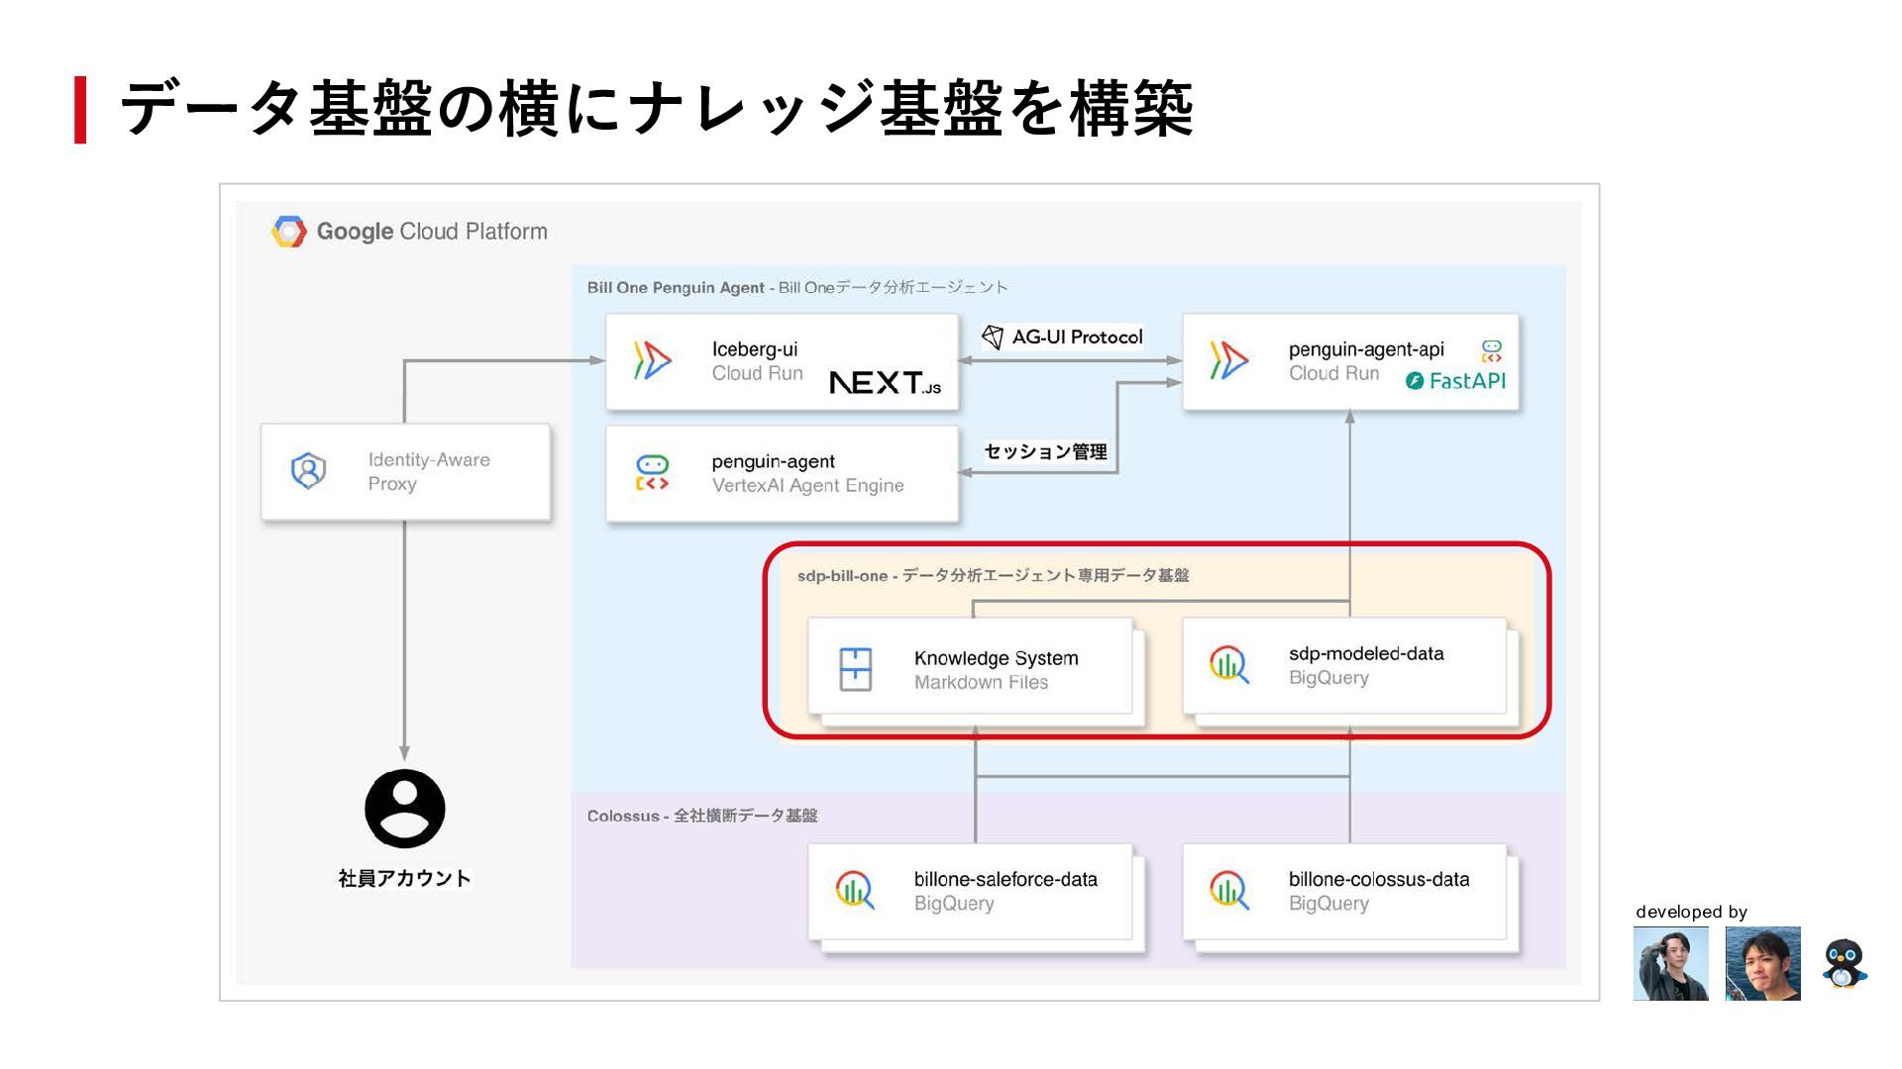Viewport: 1902px width, 1069px height.
Task: Click the BigQuery icon beside sdp-modeled-data
Action: (1228, 665)
